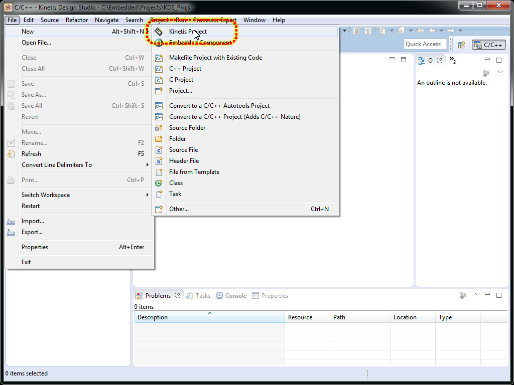Toggle show whitespace characters (pilcrow) icon
The height and width of the screenshot is (385, 514).
(368, 31)
